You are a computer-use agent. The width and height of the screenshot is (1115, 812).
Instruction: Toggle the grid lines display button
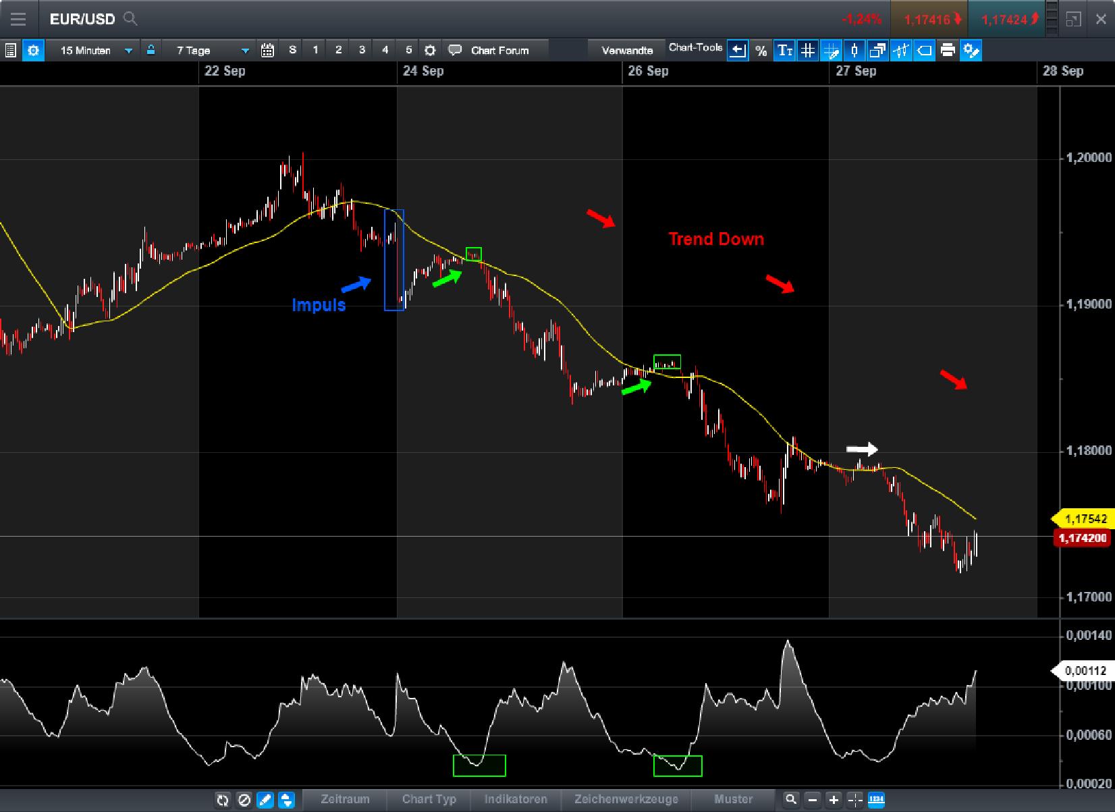807,50
